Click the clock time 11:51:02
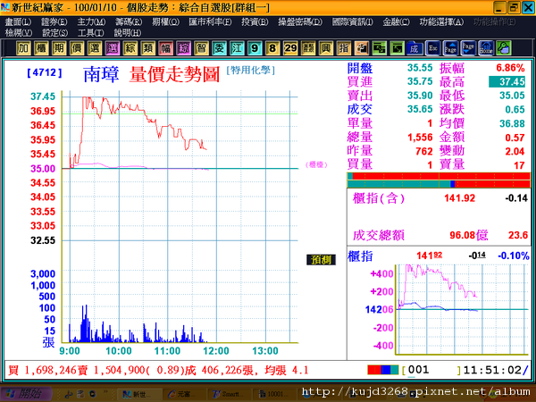 point(492,370)
